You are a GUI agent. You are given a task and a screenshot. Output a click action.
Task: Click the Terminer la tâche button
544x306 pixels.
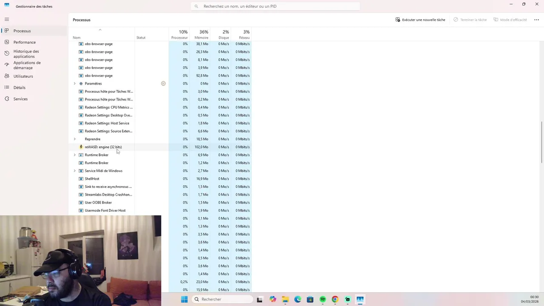click(x=470, y=20)
